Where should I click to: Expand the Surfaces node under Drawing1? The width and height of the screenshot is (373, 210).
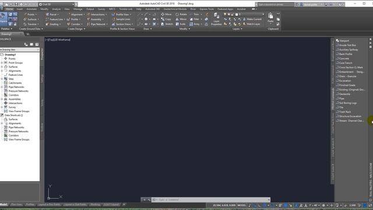click(2, 67)
